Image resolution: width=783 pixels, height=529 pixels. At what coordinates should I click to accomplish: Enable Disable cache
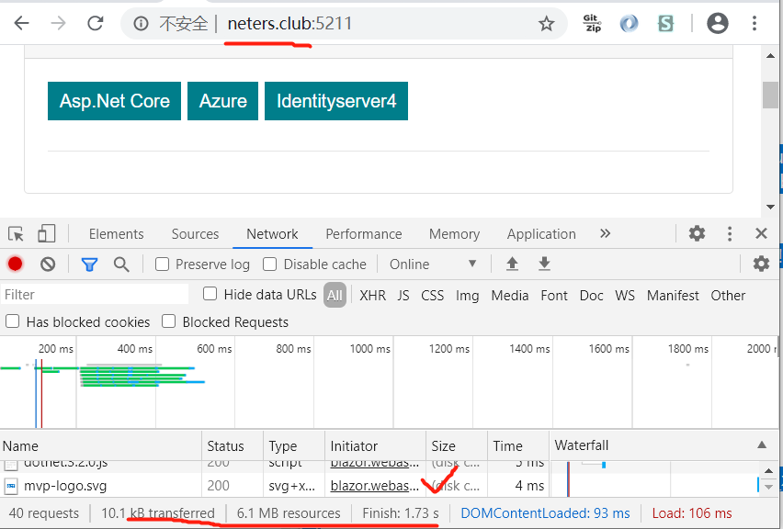click(x=269, y=264)
